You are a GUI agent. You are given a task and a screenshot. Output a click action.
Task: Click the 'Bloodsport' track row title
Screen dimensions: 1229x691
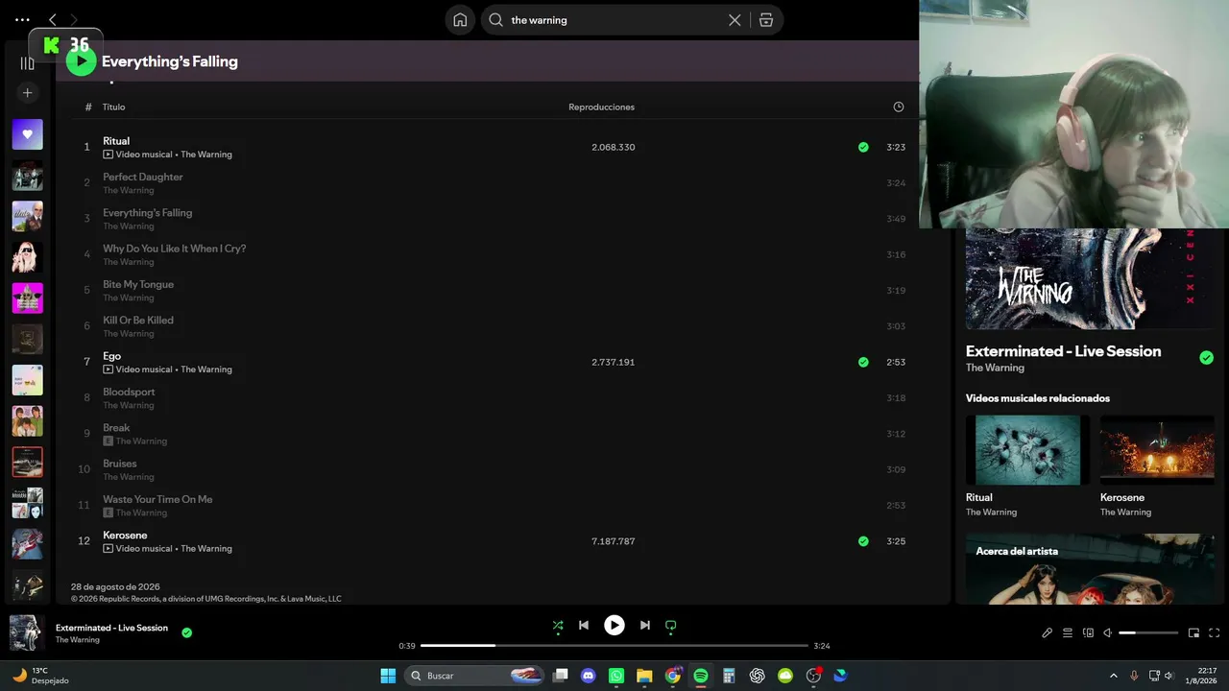tap(129, 392)
